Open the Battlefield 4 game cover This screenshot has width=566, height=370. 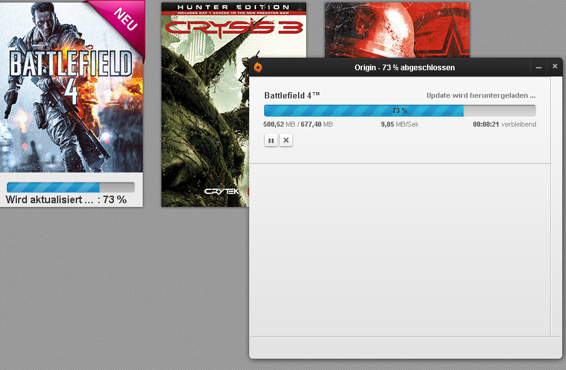pyautogui.click(x=71, y=86)
